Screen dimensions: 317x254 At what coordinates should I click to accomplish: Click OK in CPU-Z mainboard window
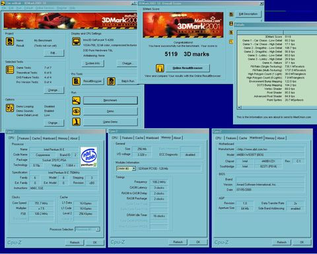point(302,242)
